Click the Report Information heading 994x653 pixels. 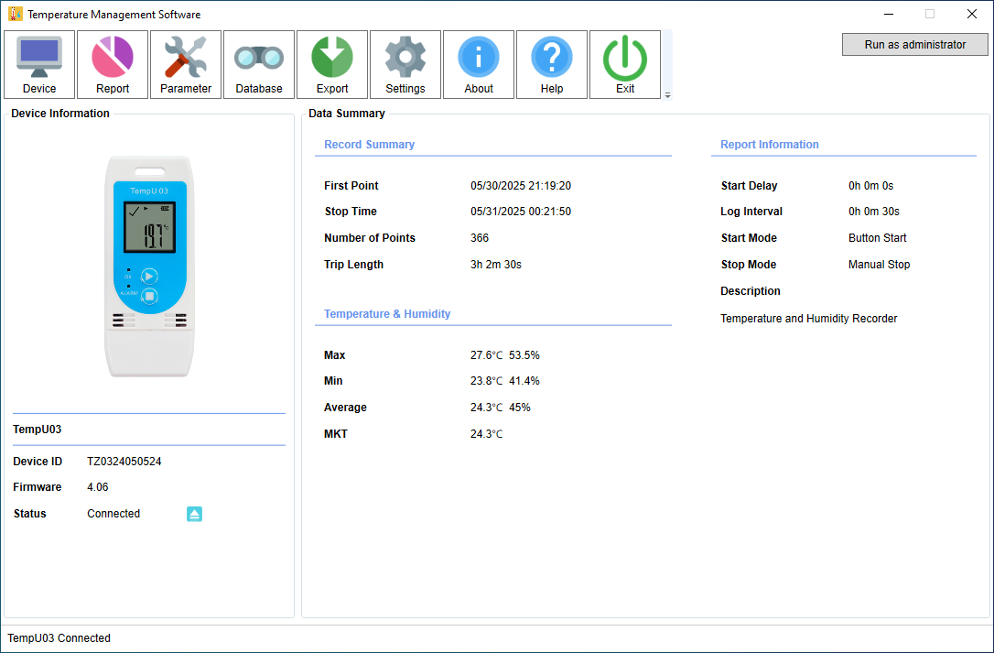(x=770, y=145)
